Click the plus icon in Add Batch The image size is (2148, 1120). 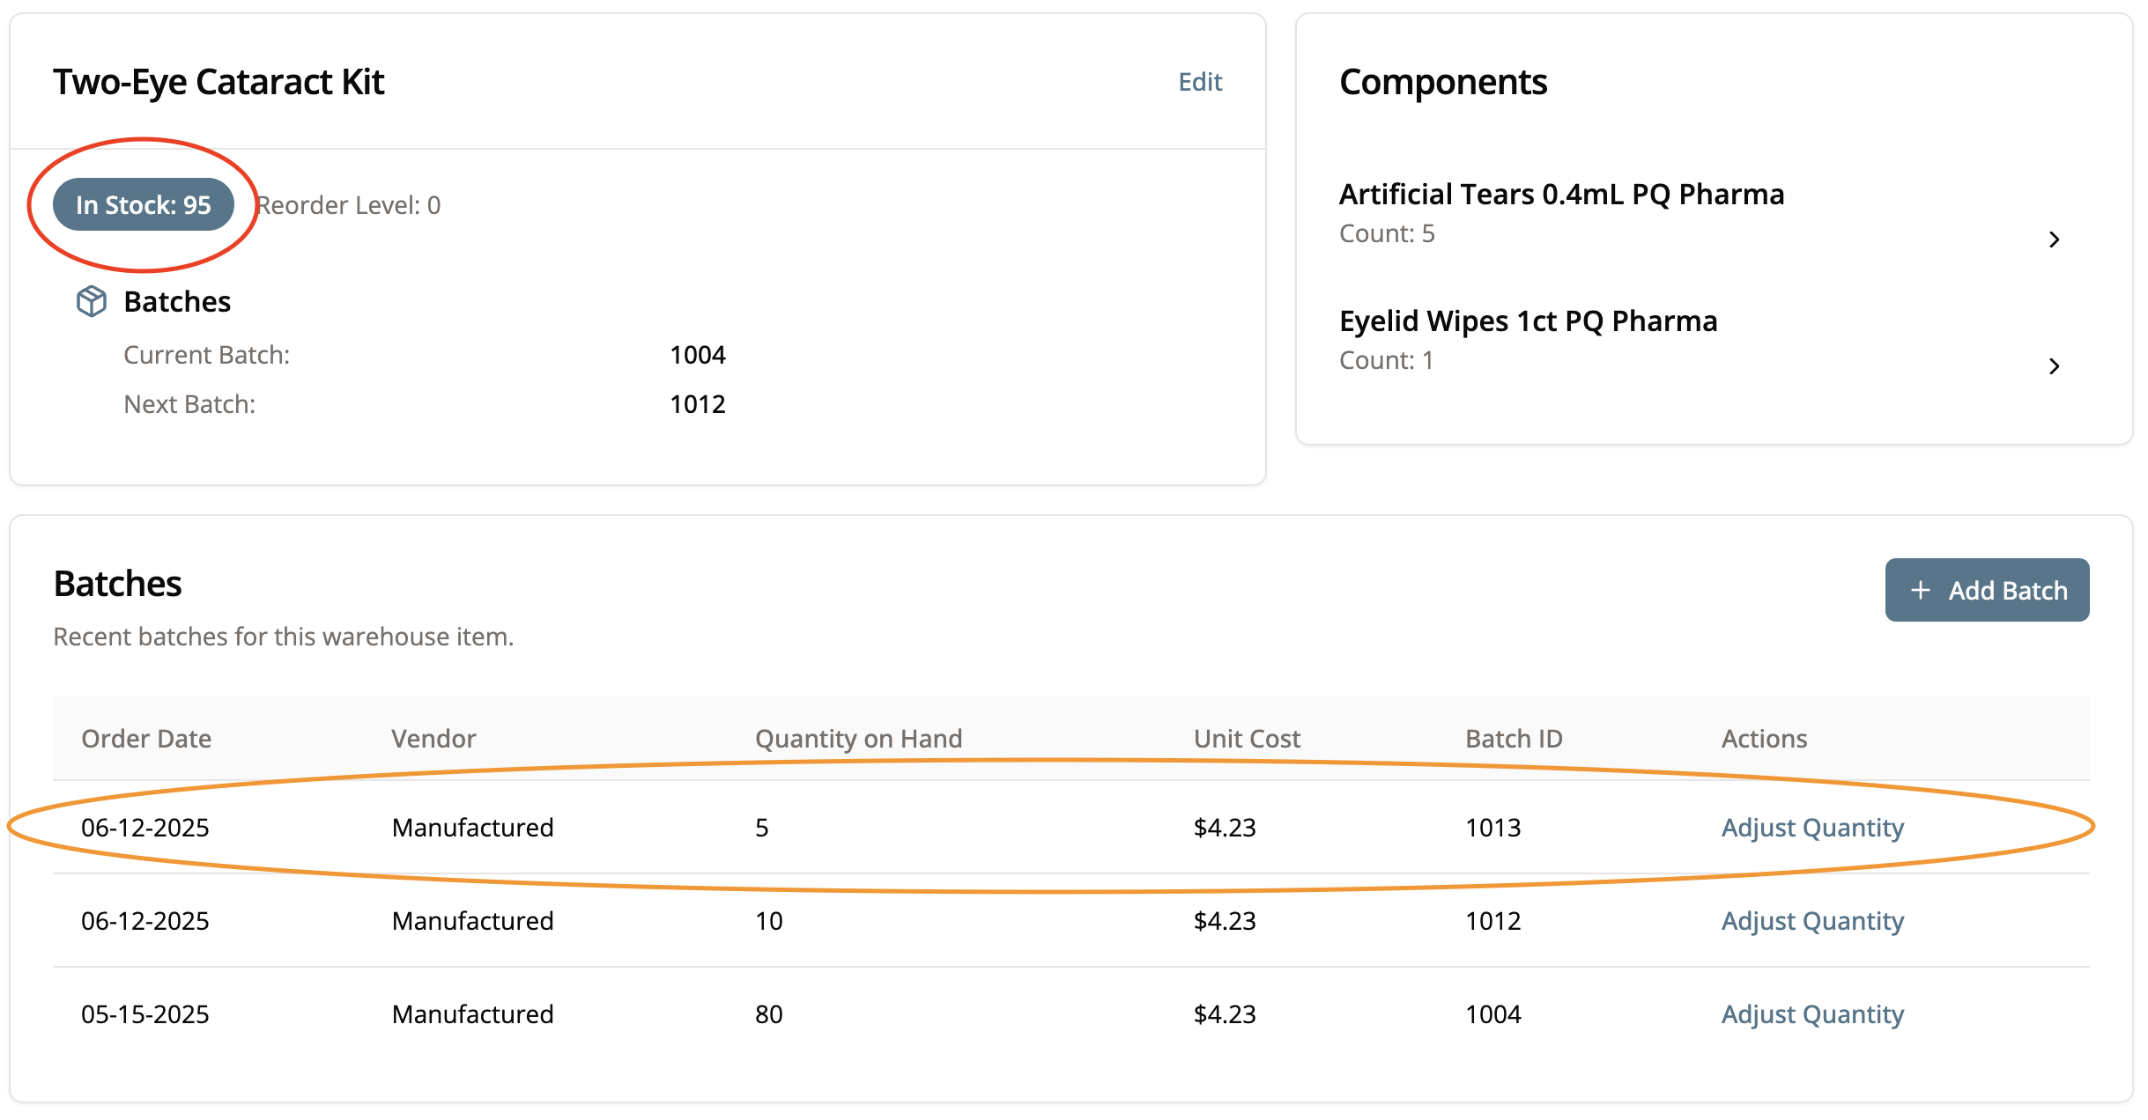1921,590
